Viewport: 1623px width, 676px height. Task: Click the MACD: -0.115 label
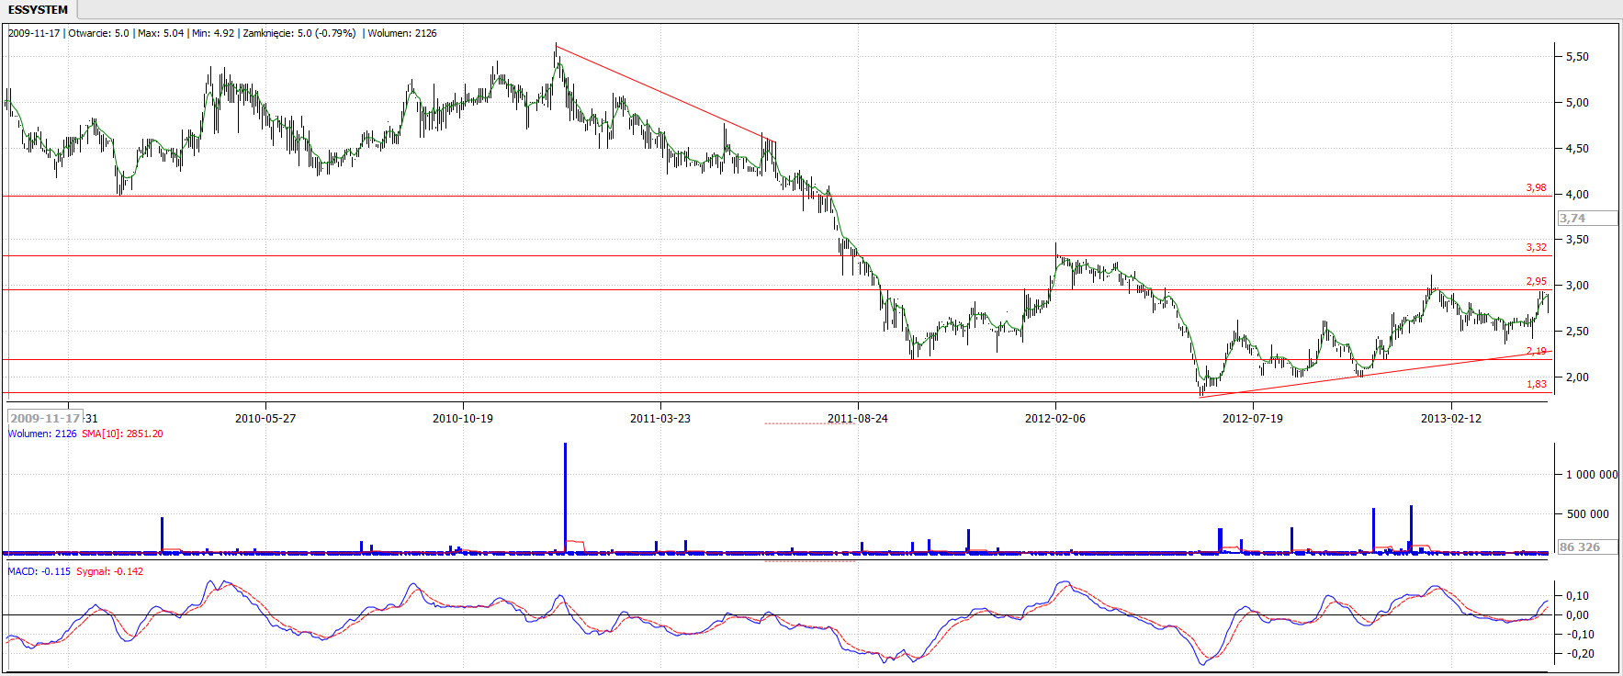click(39, 571)
